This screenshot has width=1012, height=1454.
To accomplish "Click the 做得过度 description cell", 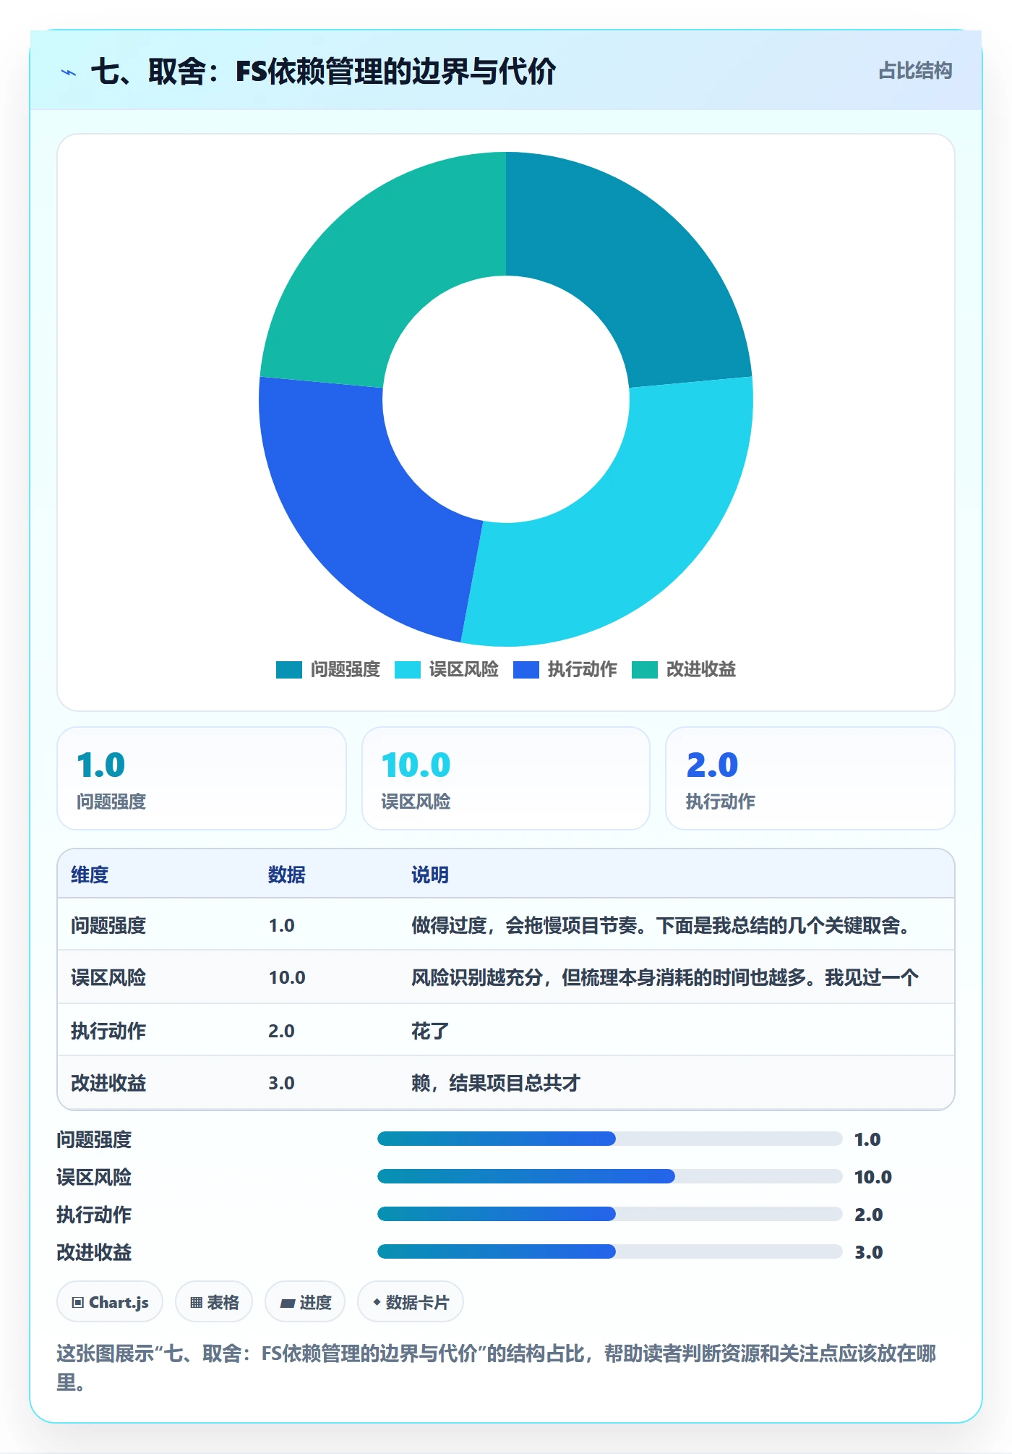I will coord(663,925).
